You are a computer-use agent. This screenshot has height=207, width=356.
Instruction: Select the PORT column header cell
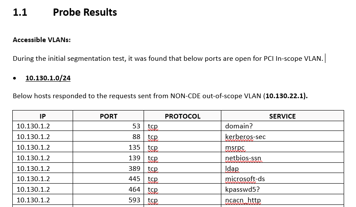(x=108, y=116)
